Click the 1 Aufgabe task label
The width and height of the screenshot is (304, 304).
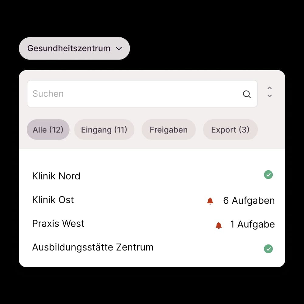click(252, 224)
